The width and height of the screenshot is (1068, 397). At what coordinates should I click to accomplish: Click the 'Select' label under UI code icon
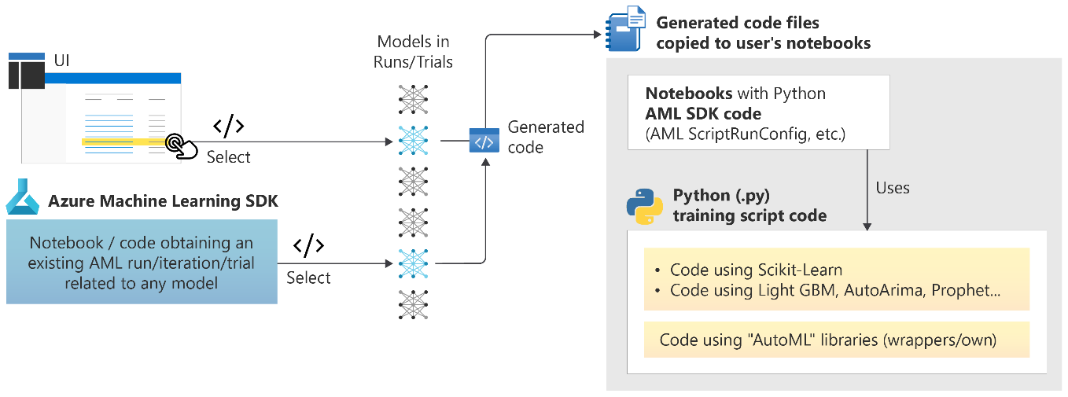(x=229, y=157)
